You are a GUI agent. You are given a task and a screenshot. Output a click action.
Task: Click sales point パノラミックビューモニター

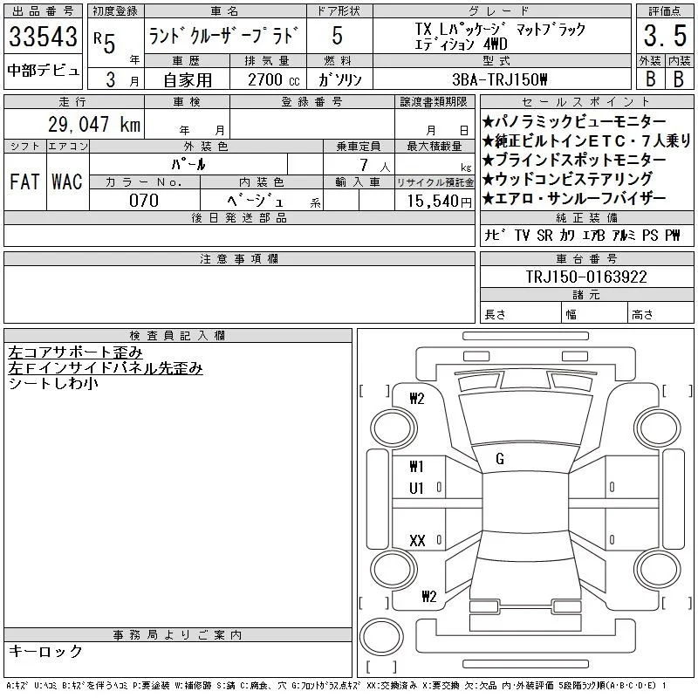(574, 121)
